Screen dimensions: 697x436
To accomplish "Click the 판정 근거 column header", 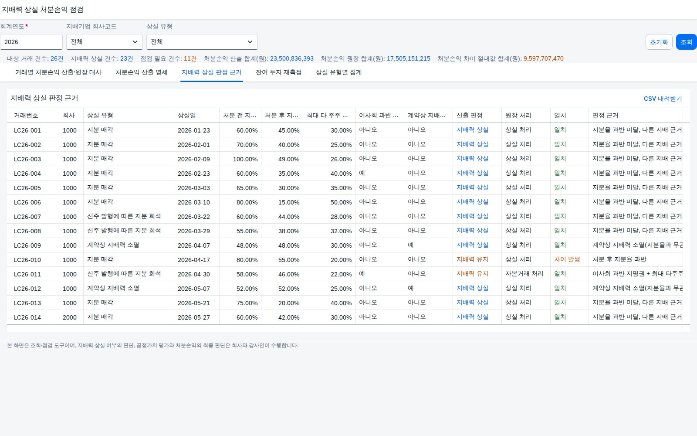I will pyautogui.click(x=636, y=116).
